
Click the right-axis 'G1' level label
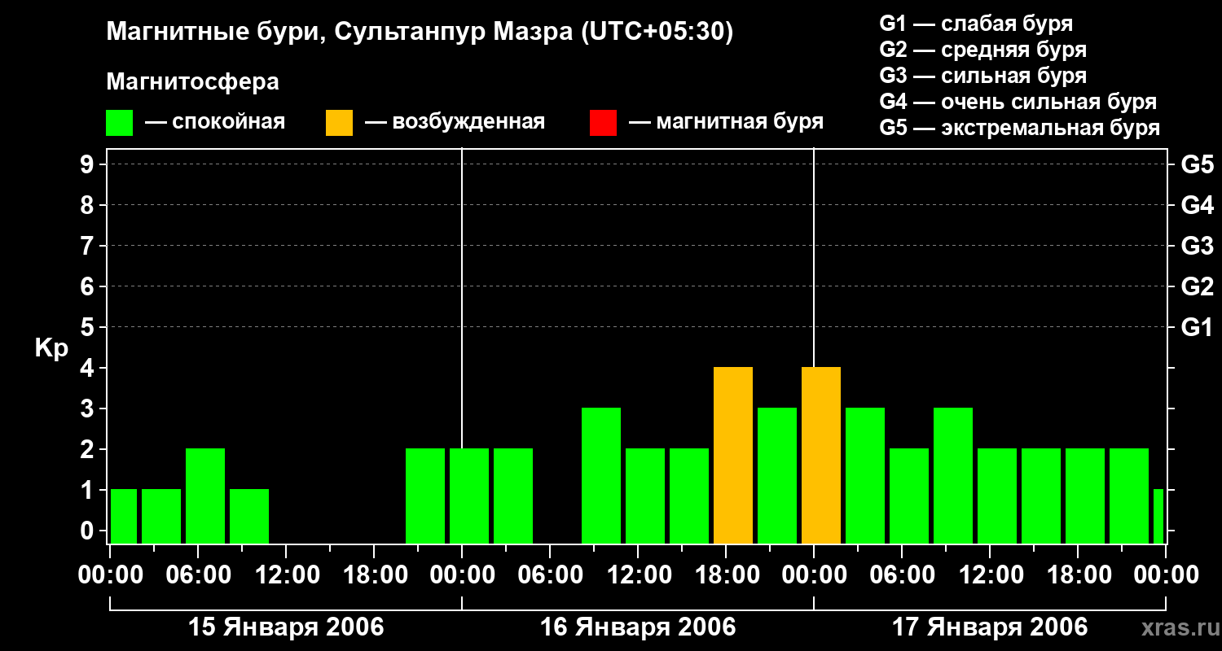click(1198, 328)
